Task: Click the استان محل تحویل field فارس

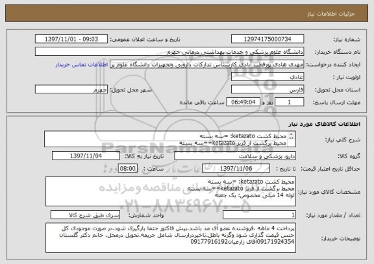Action: 268,90
